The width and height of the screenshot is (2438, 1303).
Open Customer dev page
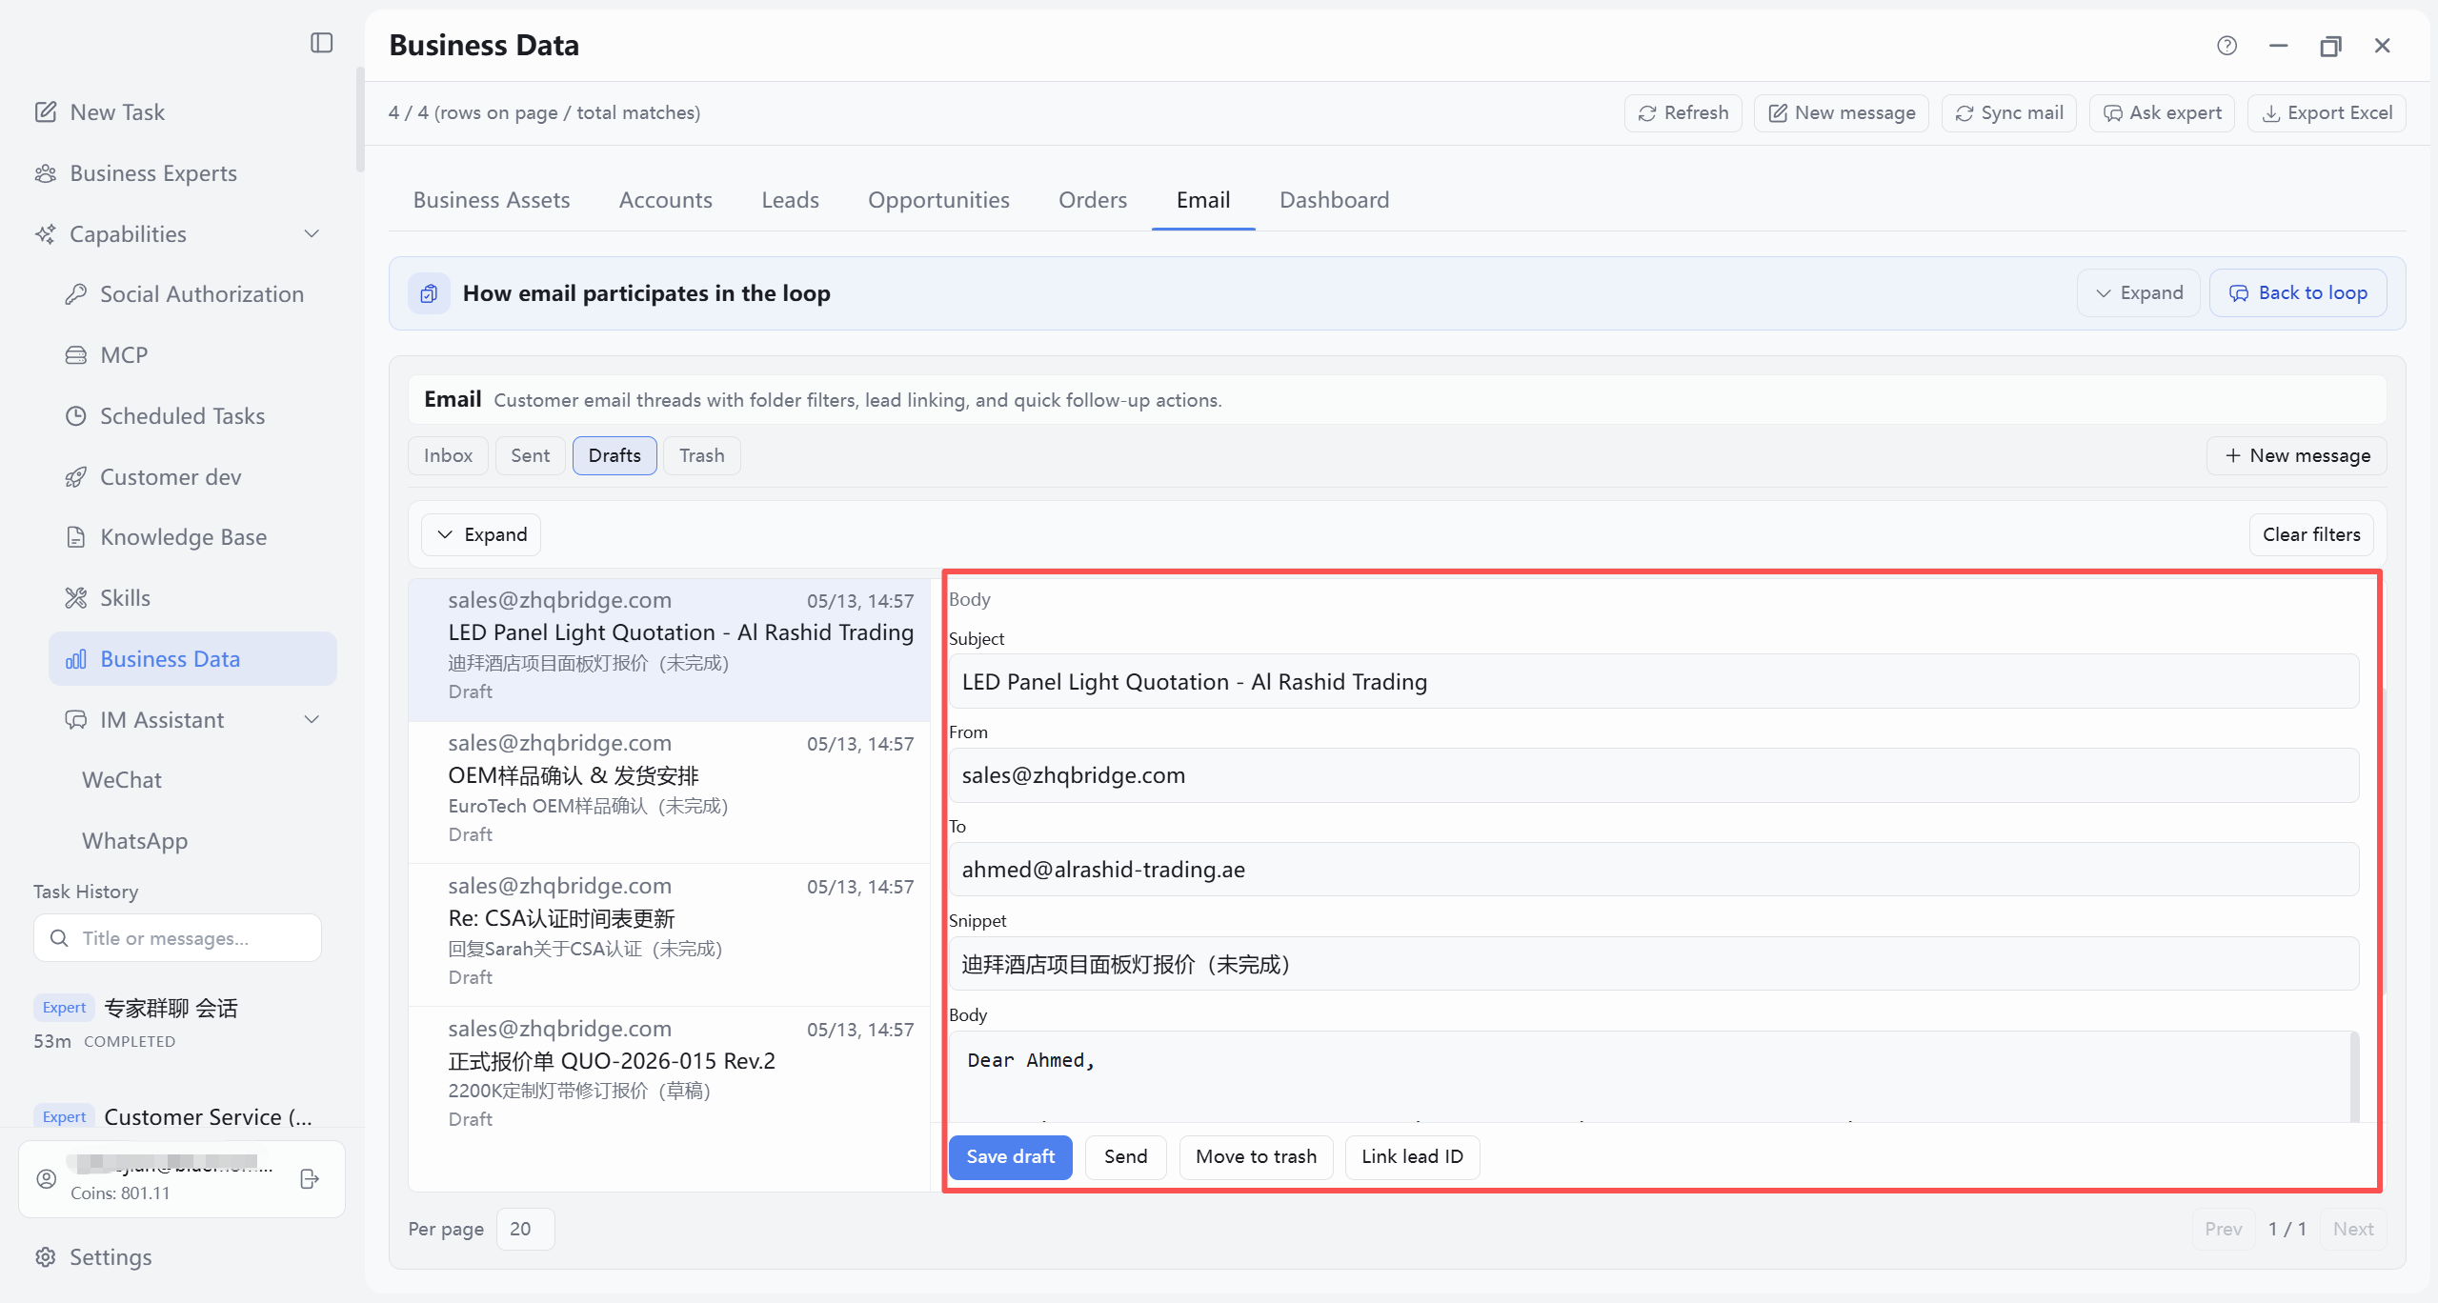pyautogui.click(x=153, y=477)
